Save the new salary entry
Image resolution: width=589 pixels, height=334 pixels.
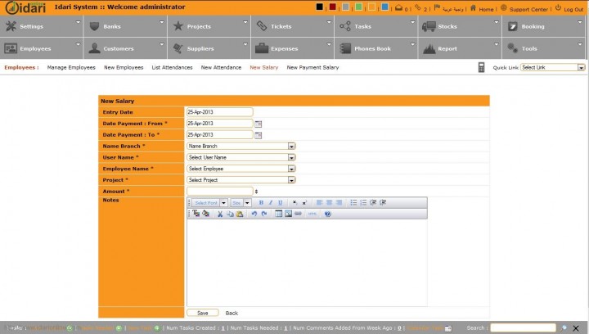click(203, 313)
